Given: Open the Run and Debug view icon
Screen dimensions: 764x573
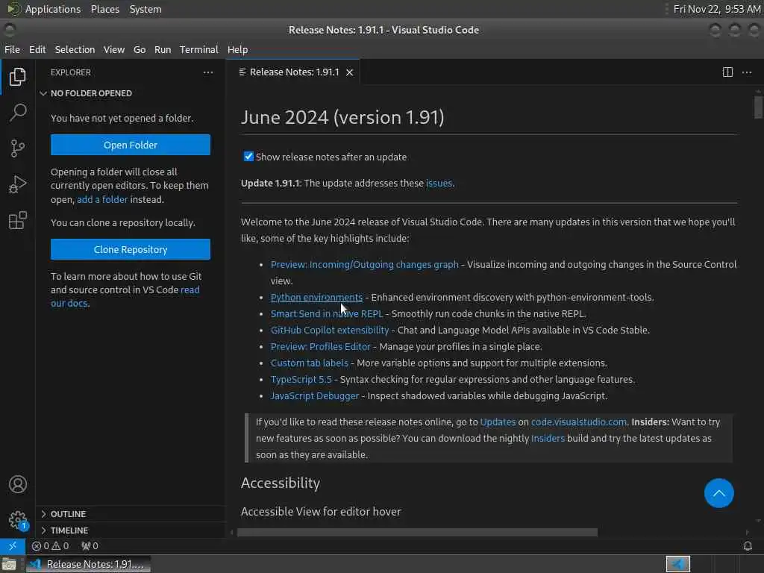Looking at the screenshot, I should pyautogui.click(x=18, y=185).
